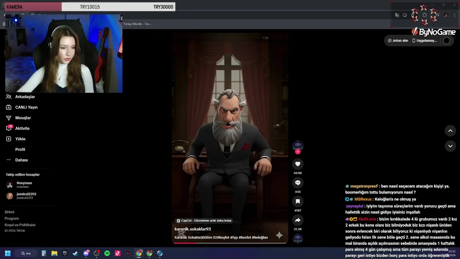Expand the Dahası more options entry
The width and height of the screenshot is (460, 259).
(17, 160)
